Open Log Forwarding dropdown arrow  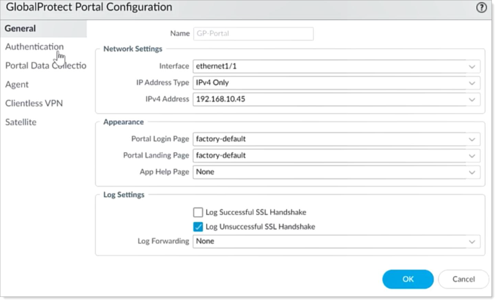[472, 242]
